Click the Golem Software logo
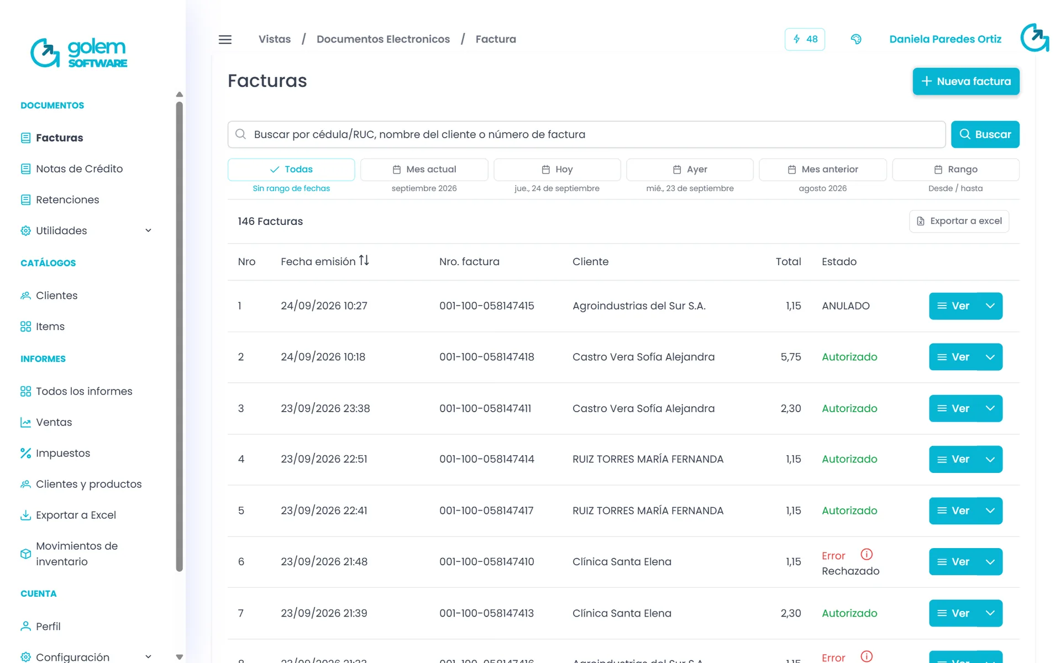The width and height of the screenshot is (1061, 663). coord(79,53)
